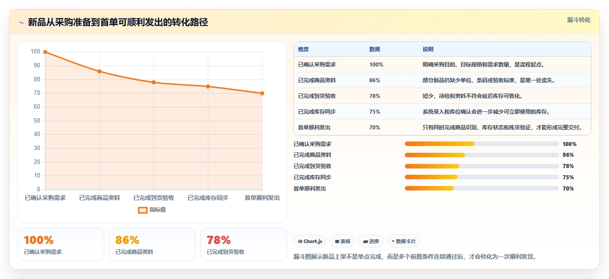The image size is (609, 279).
Task: Click table cell 已完成商品资料
Action: click(317, 80)
